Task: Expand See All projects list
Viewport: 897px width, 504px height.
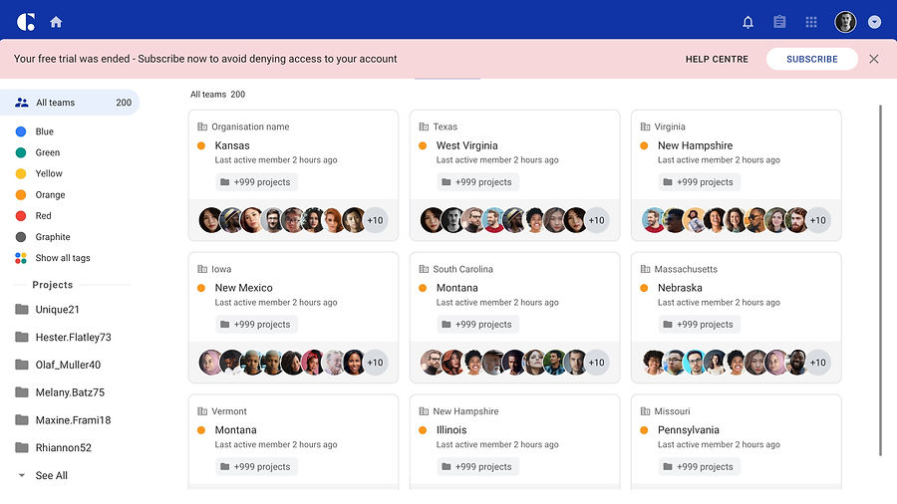Action: pos(51,476)
